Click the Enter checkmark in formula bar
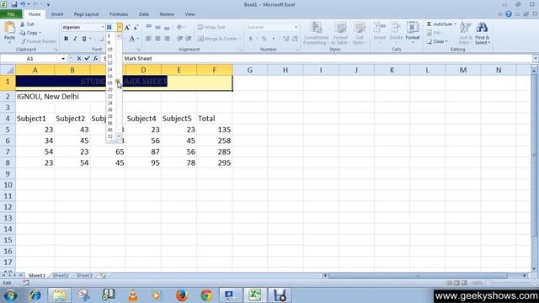This screenshot has width=539, height=303. click(x=87, y=59)
